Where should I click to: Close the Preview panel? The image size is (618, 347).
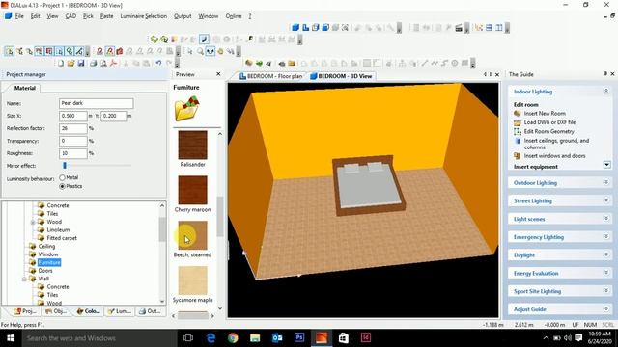(218, 74)
